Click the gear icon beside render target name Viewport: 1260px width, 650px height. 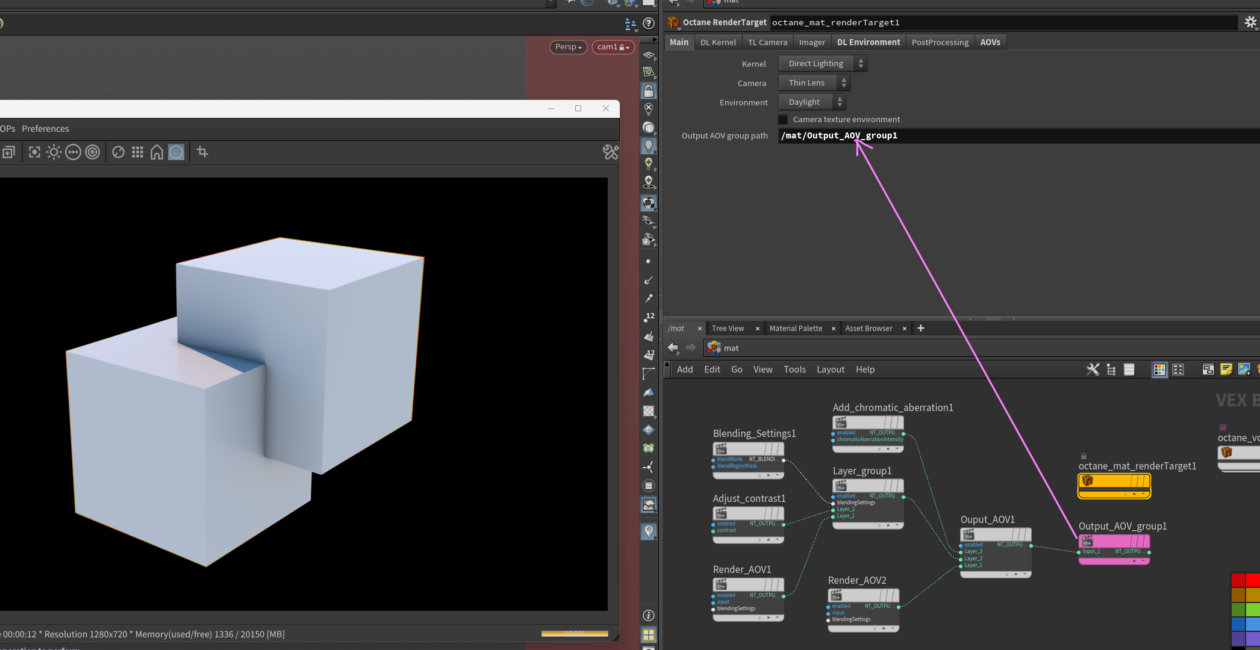point(1250,22)
